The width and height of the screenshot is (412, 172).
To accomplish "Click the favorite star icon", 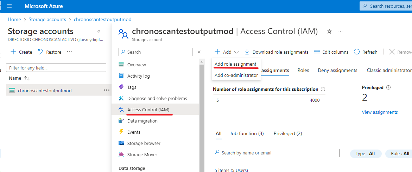I will [x=329, y=32].
